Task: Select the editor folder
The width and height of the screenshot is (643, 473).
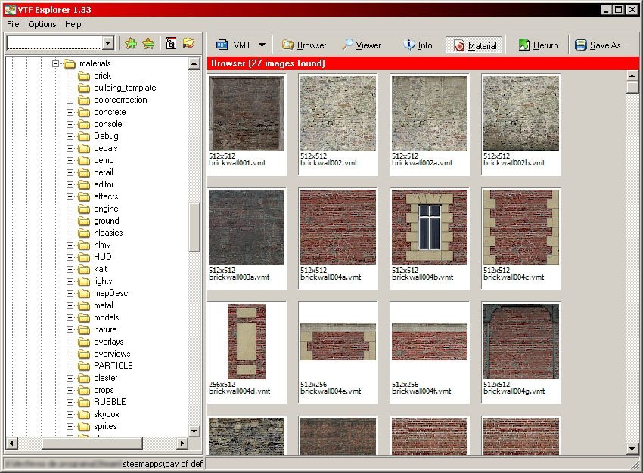Action: click(104, 184)
